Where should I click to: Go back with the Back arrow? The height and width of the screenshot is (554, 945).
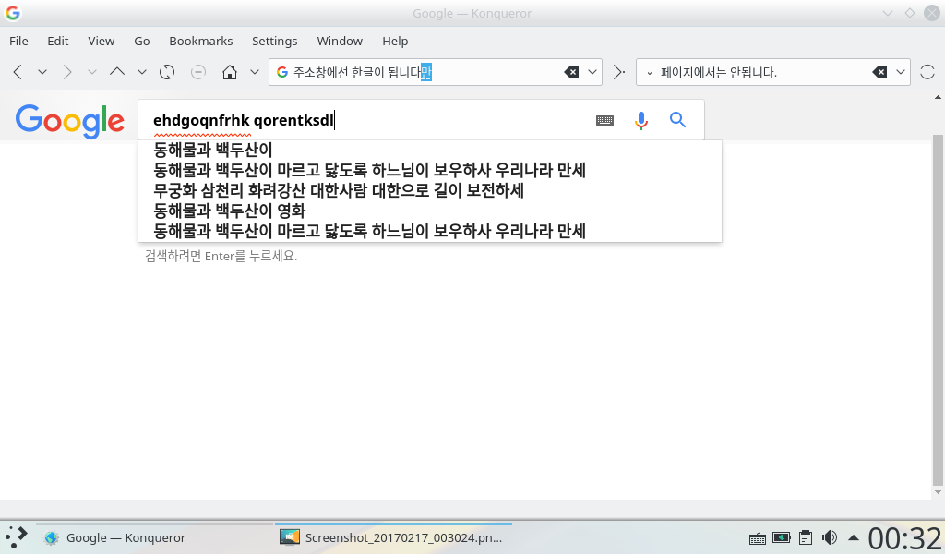tap(18, 72)
